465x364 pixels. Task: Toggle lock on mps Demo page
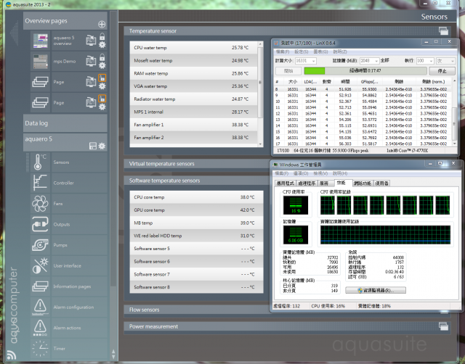click(102, 57)
